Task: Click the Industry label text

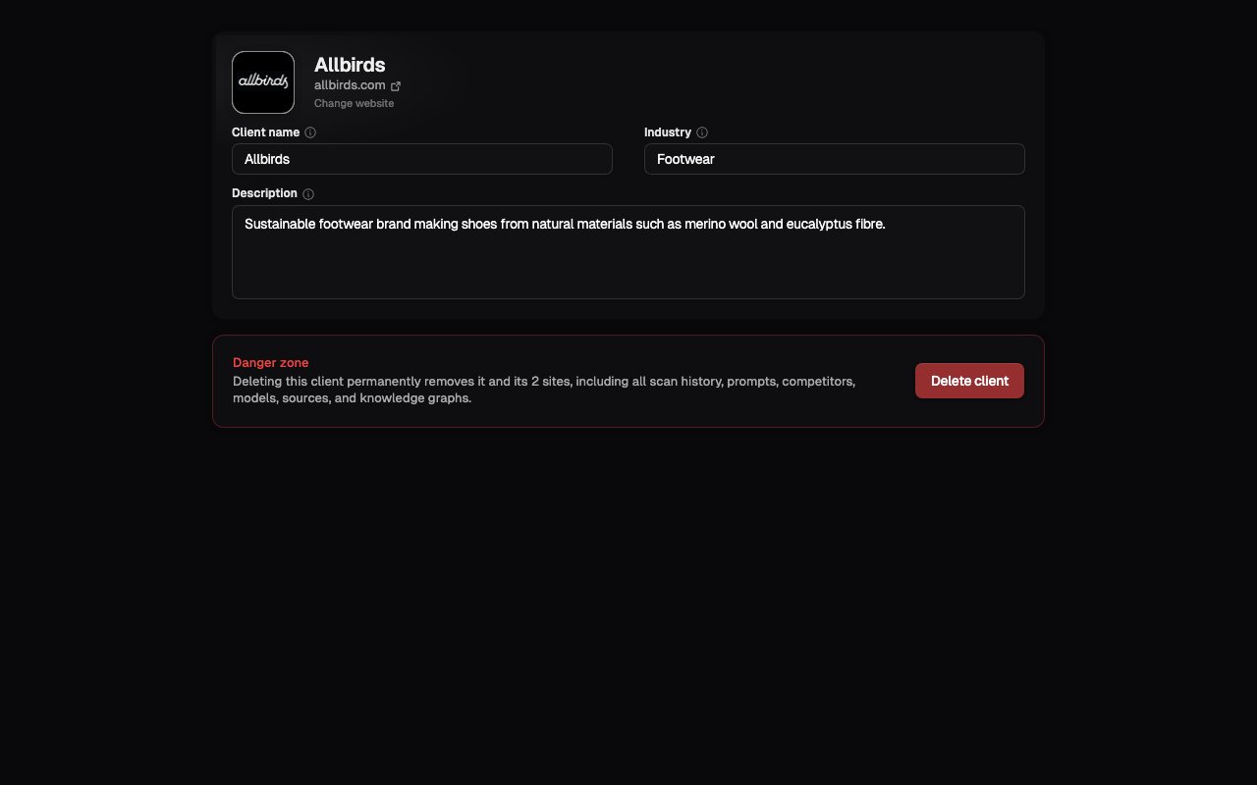Action: click(668, 132)
